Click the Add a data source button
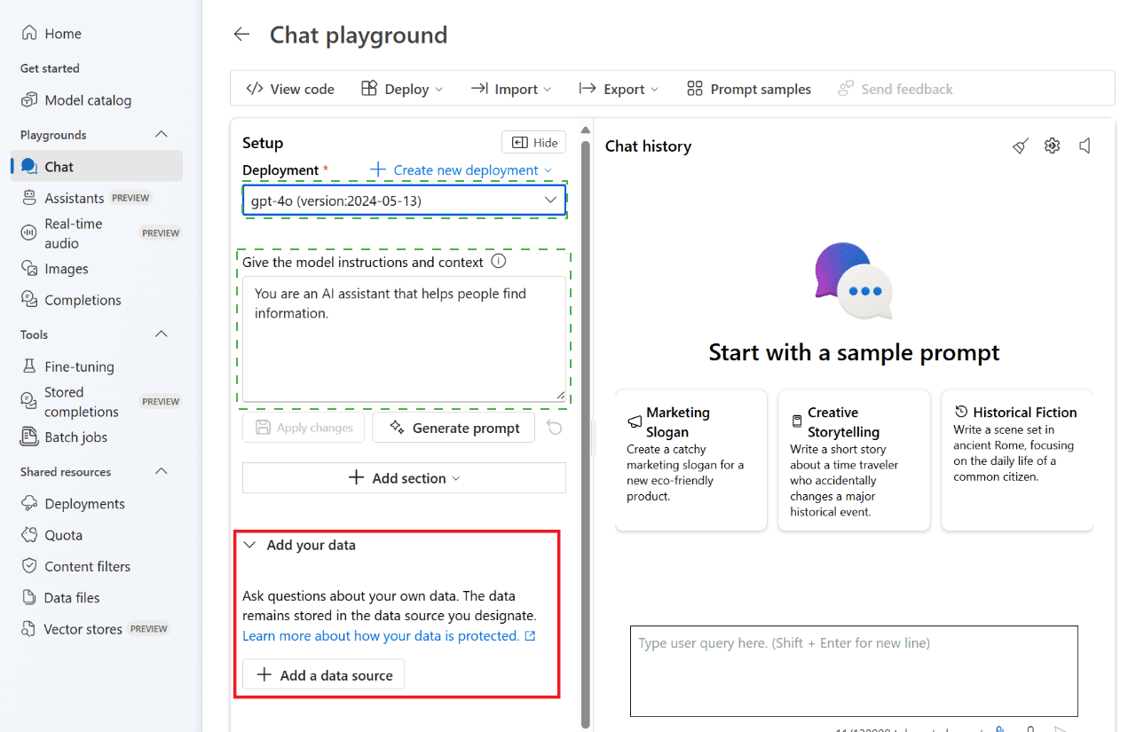The image size is (1128, 732). pos(324,675)
